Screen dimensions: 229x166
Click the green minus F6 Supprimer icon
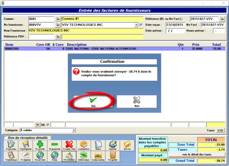[x=55, y=145]
